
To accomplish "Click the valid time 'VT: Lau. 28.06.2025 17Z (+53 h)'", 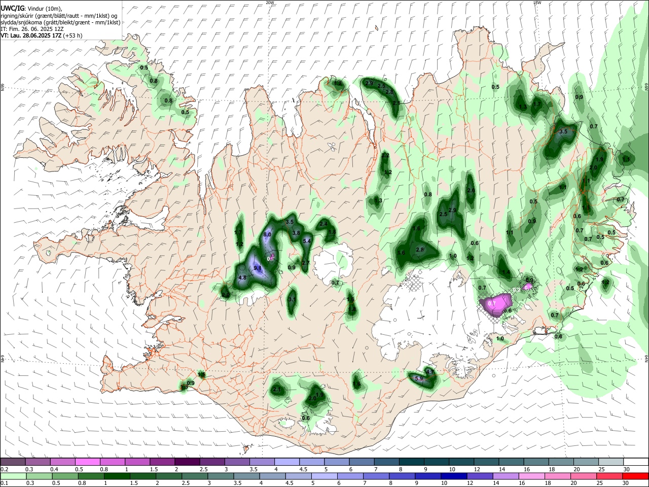I will (41, 36).
